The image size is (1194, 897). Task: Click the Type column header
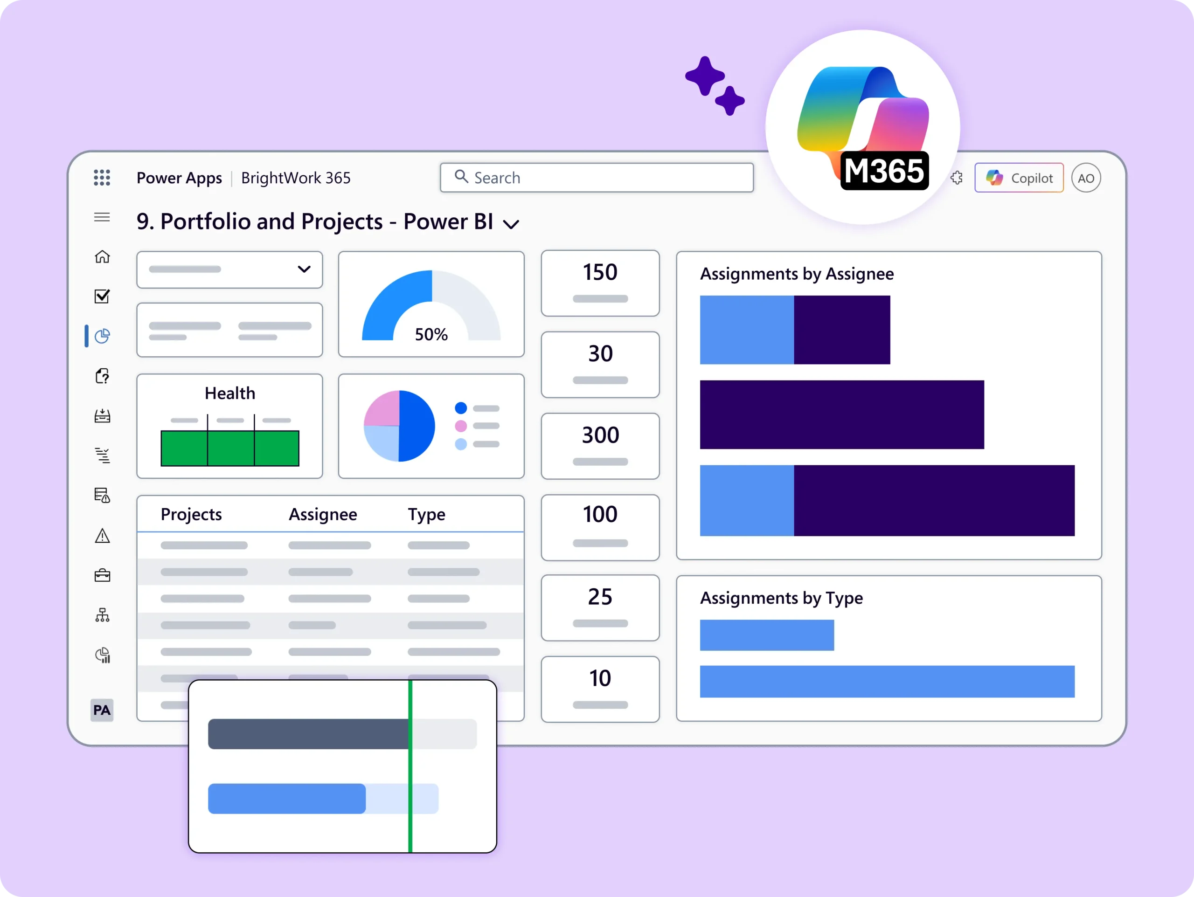click(426, 514)
